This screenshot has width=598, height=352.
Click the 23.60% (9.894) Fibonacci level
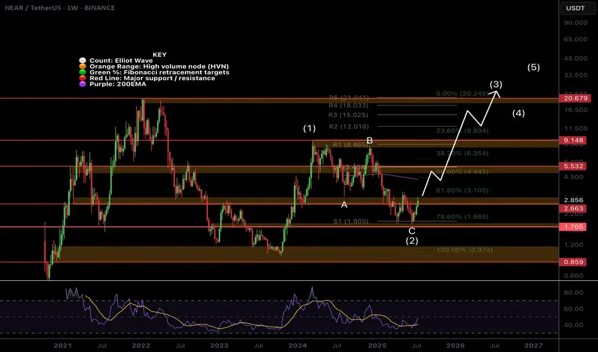click(462, 131)
